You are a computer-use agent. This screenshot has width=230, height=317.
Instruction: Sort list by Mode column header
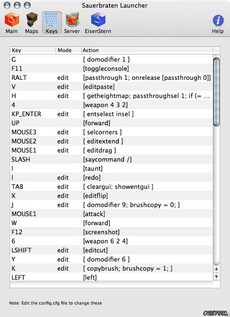coord(68,50)
